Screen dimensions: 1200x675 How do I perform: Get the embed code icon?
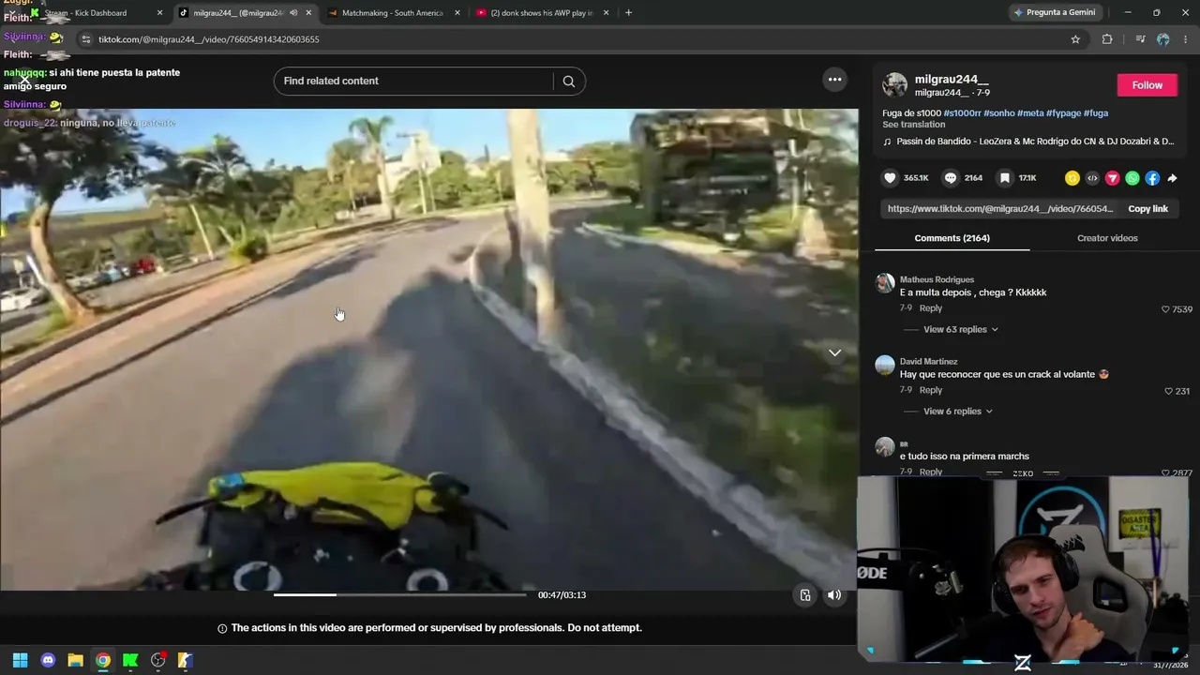coord(1092,178)
